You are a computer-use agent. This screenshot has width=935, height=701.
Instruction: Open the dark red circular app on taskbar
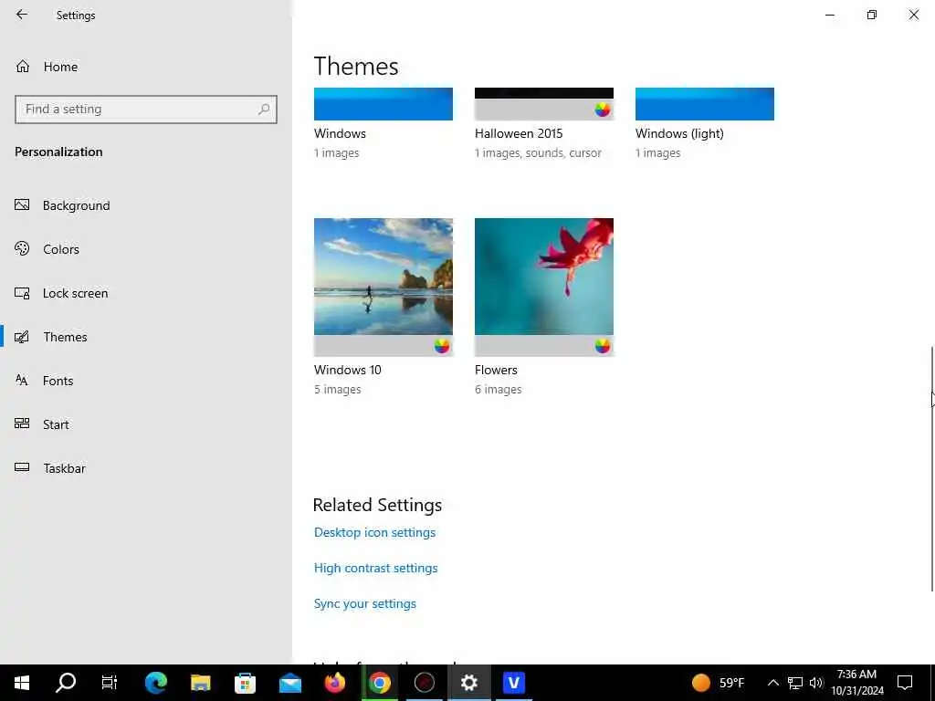tap(424, 683)
